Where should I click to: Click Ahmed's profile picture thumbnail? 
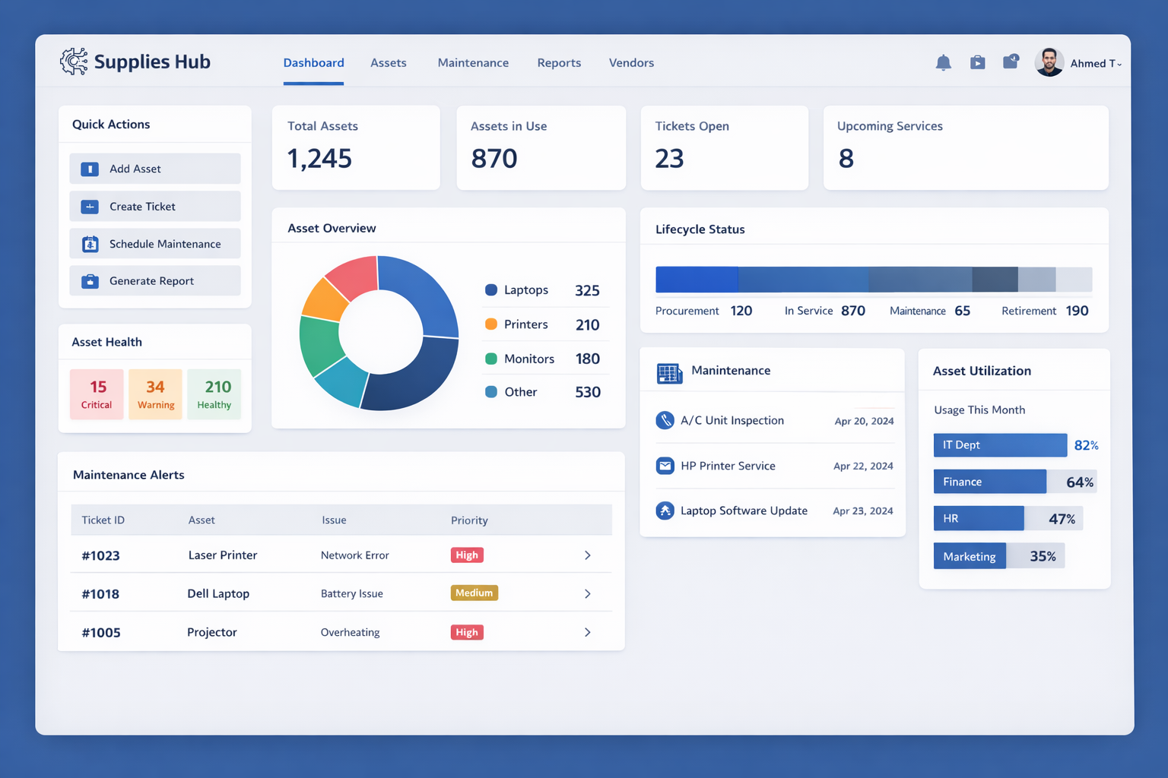(1049, 62)
